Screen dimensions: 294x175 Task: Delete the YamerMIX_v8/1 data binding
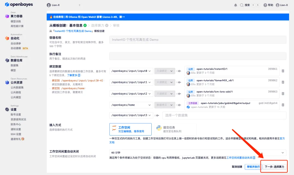pos(283,82)
